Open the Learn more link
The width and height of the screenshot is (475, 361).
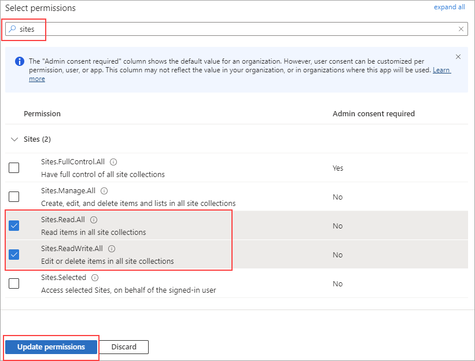441,71
